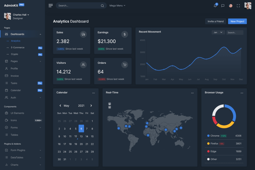Click the search magnifier icon
Image resolution: width=255 pixels, height=170 pixels.
[x=102, y=6]
